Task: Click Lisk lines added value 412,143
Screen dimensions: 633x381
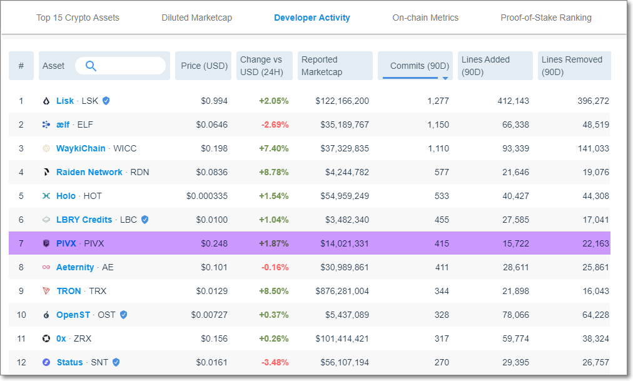Action: click(x=513, y=101)
